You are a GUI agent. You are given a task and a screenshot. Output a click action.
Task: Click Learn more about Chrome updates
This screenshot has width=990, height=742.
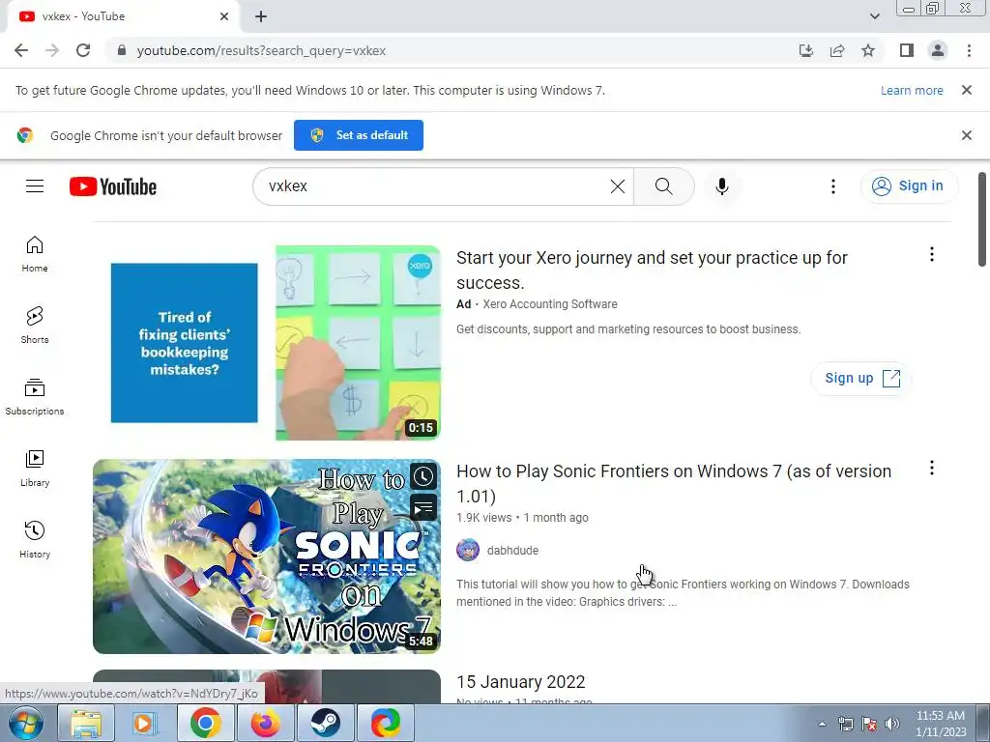[912, 90]
